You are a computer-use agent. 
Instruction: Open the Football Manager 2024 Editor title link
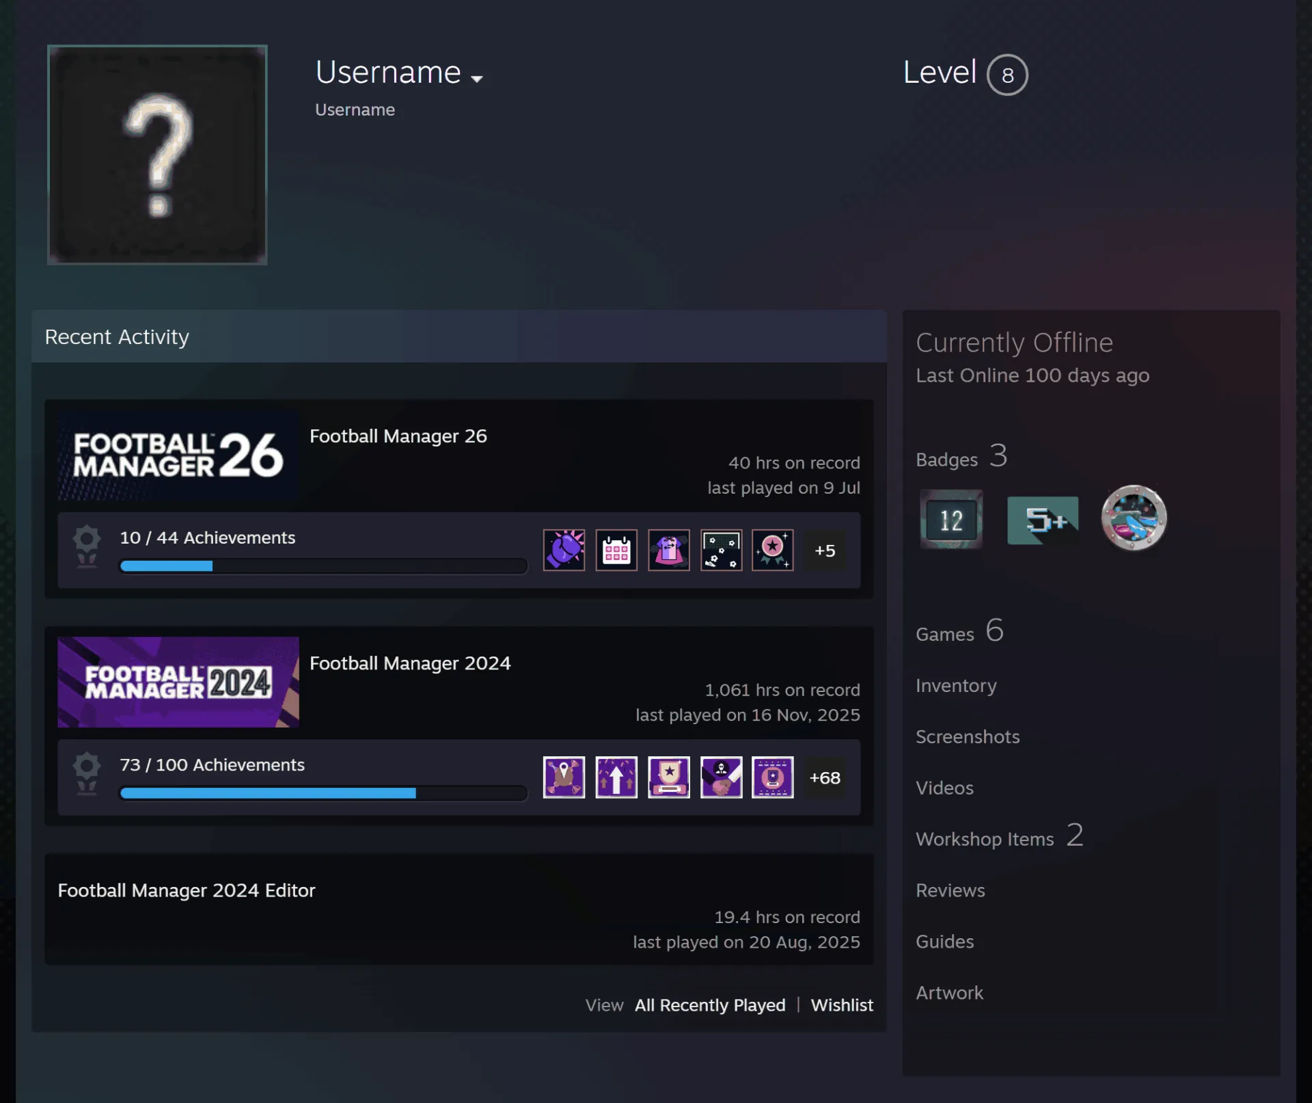(x=187, y=890)
